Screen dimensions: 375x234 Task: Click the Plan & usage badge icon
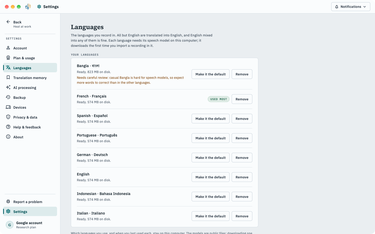(x=8, y=58)
